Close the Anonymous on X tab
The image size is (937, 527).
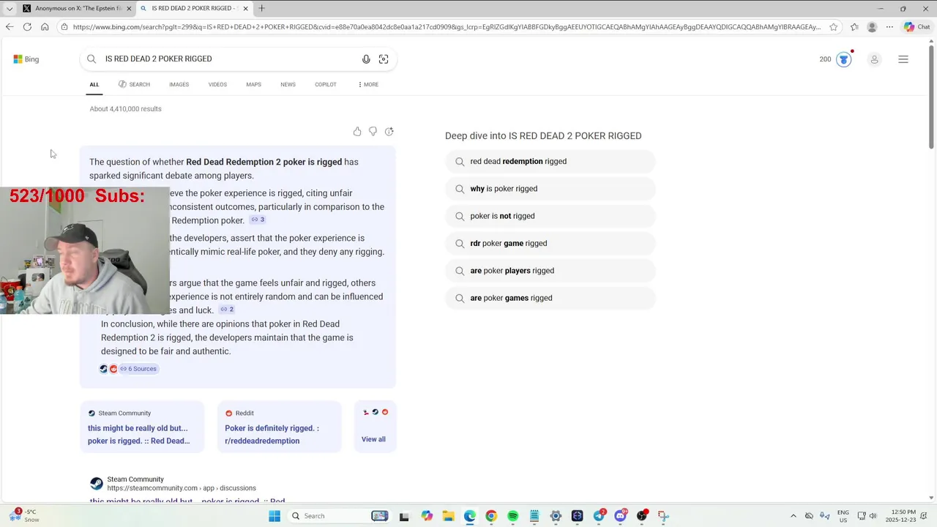click(129, 9)
